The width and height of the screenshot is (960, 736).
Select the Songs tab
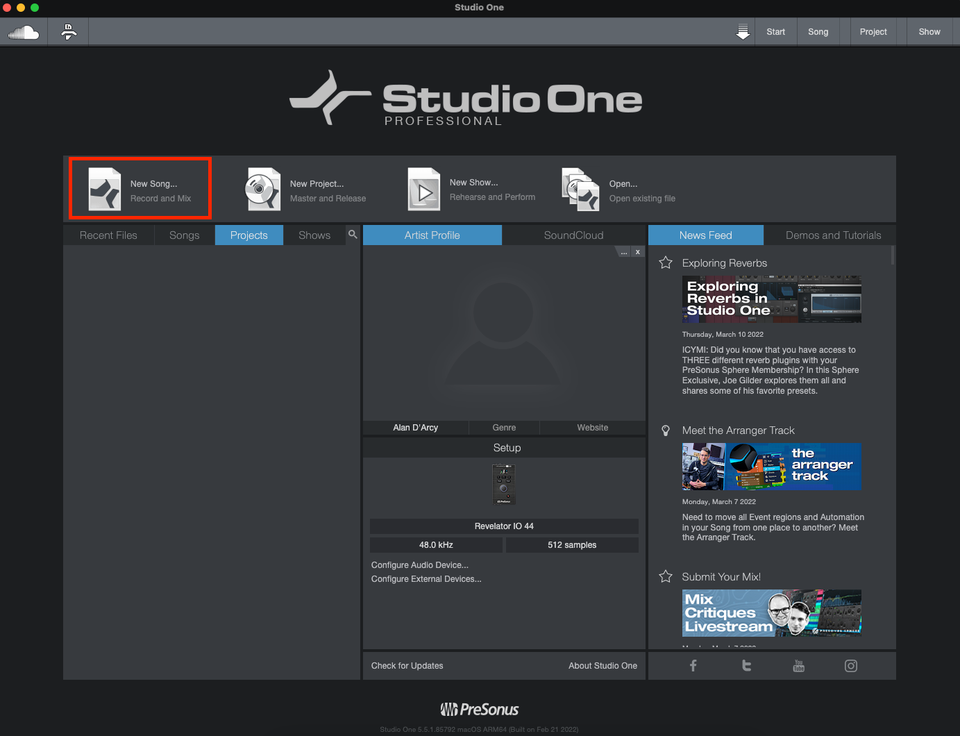185,235
